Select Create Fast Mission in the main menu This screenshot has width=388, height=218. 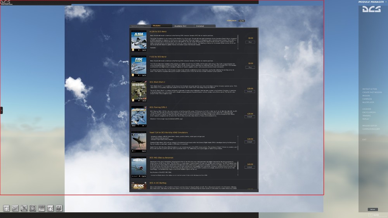tap(372, 93)
